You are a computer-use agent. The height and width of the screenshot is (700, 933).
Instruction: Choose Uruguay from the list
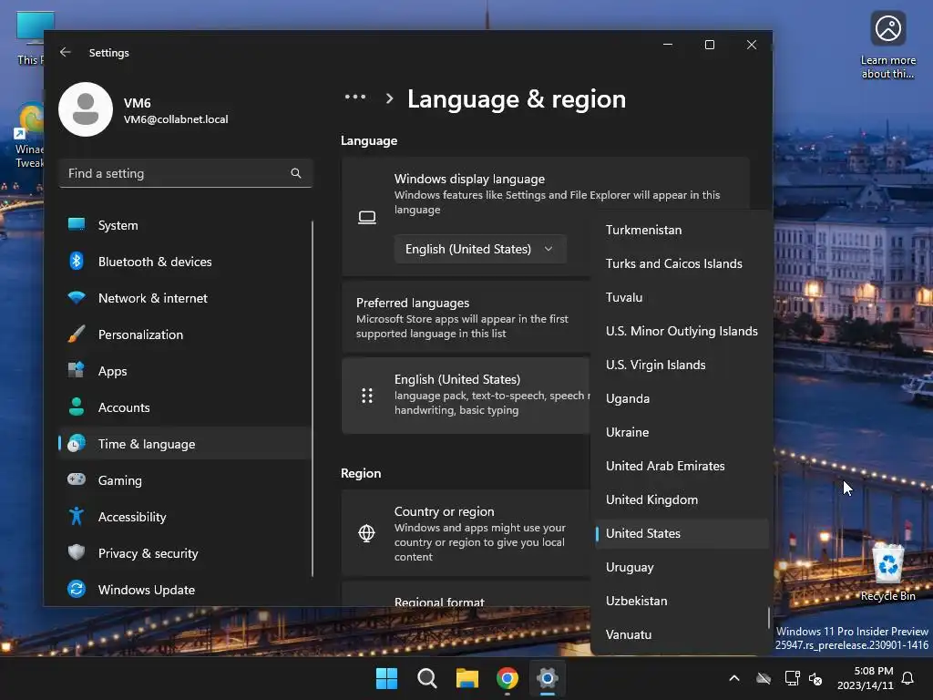(682, 567)
